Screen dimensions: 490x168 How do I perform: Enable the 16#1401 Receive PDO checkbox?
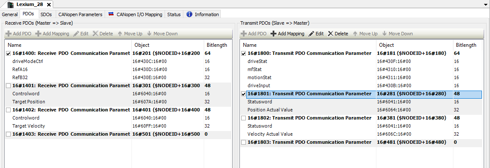(x=9, y=85)
